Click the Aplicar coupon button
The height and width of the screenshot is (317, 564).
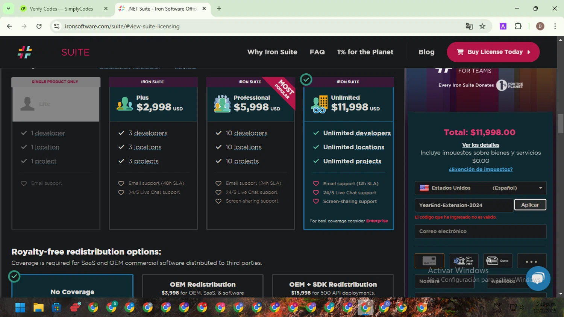[x=530, y=205]
